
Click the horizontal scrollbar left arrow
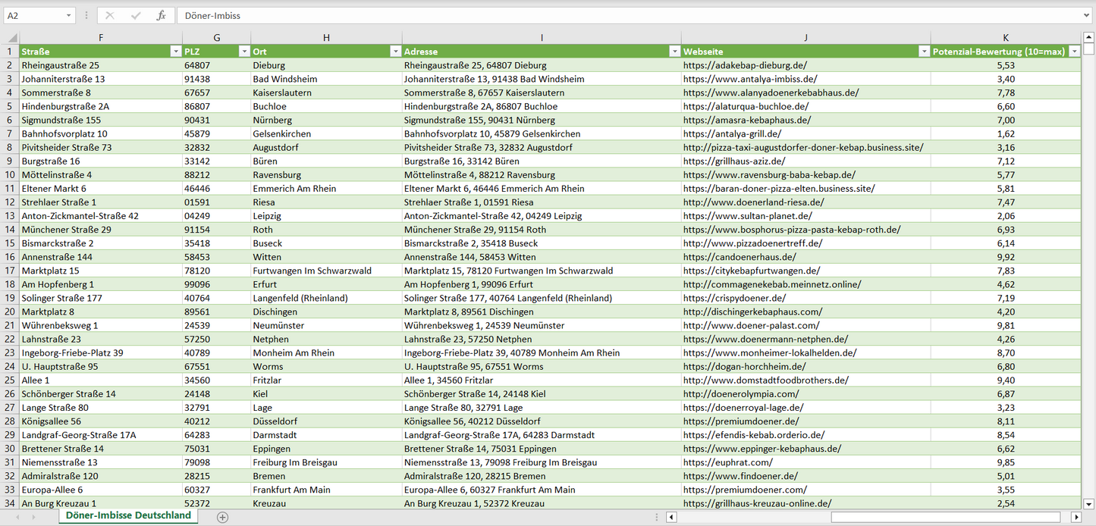coord(671,517)
